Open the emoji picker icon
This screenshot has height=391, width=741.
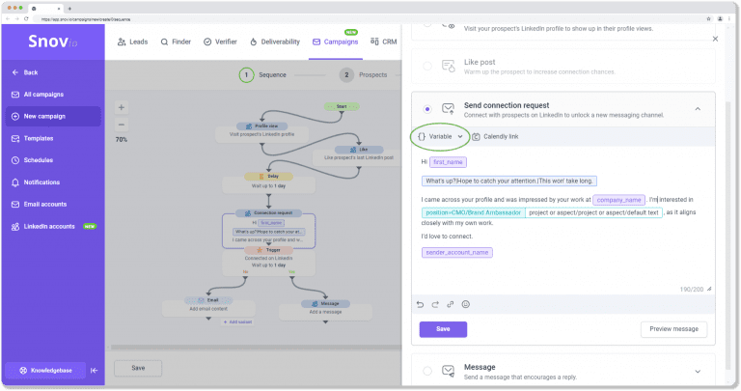(x=466, y=304)
